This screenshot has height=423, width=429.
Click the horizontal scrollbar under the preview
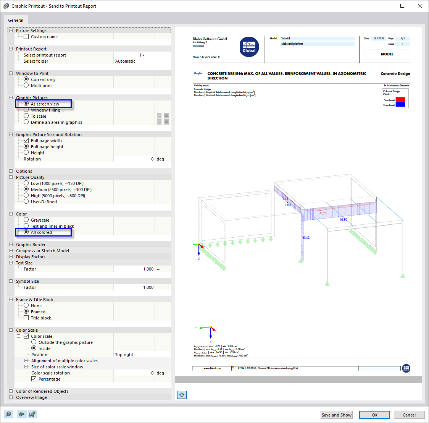(x=298, y=379)
